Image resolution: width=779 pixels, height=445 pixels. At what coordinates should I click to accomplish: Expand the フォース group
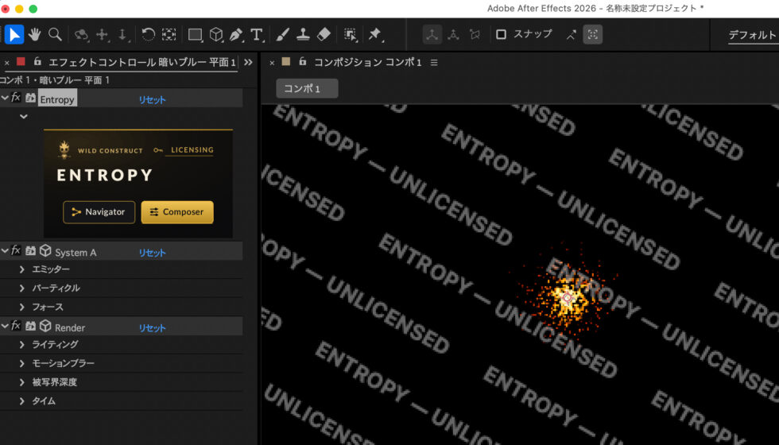point(22,307)
